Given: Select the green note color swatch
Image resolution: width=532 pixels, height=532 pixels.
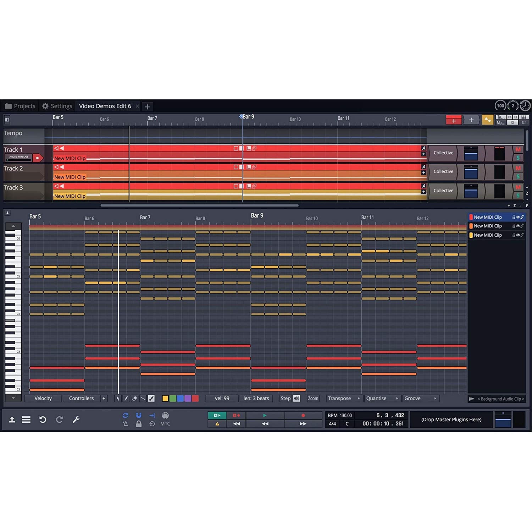Looking at the screenshot, I should click(173, 399).
